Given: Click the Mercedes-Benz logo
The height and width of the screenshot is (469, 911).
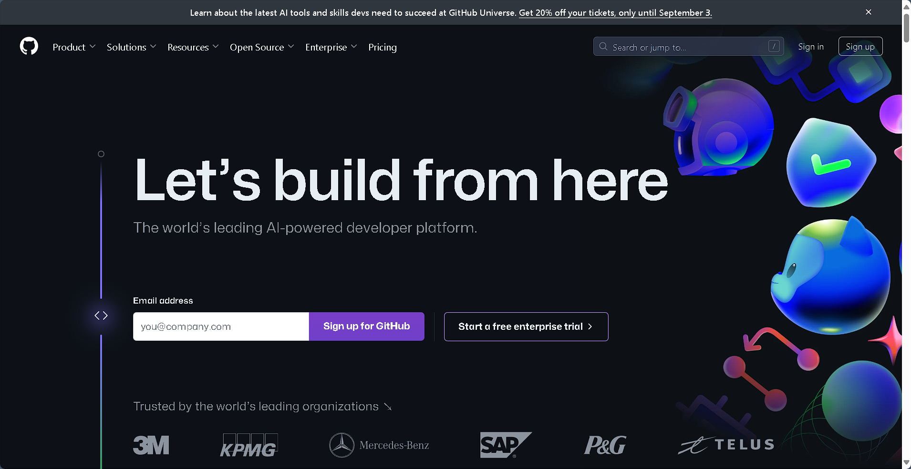Looking at the screenshot, I should click(x=379, y=445).
